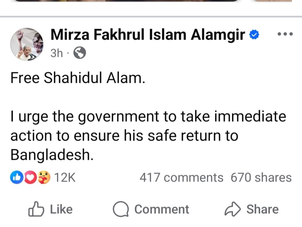This screenshot has height=227, width=302.
Task: Open the 417 comments link
Action: point(181,178)
